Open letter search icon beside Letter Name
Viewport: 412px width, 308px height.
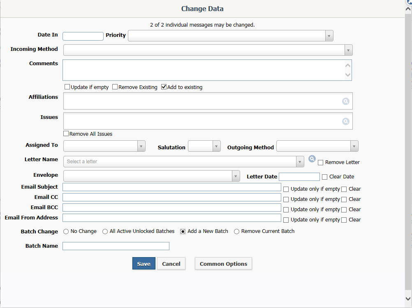click(312, 159)
